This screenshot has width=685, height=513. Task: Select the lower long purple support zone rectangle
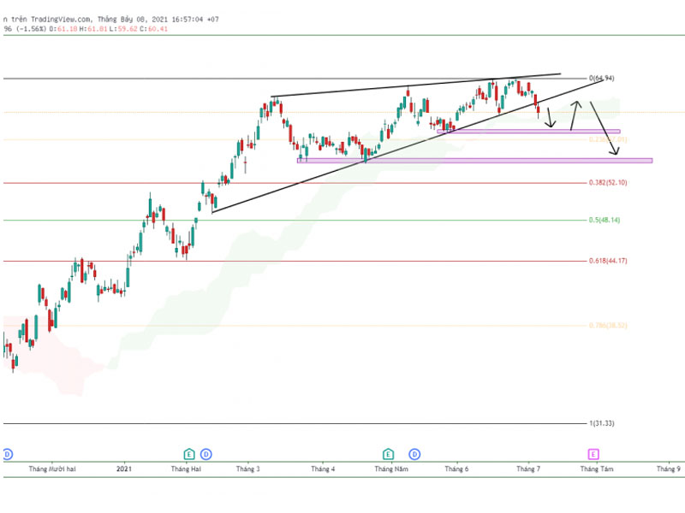(475, 161)
